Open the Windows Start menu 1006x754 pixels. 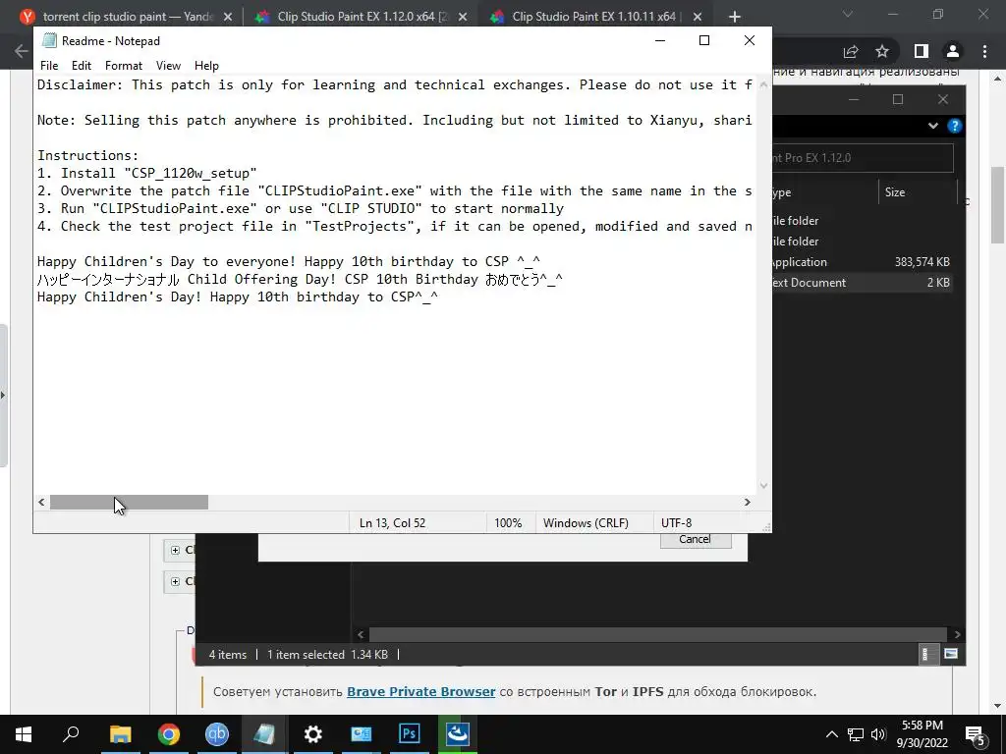[x=24, y=734]
